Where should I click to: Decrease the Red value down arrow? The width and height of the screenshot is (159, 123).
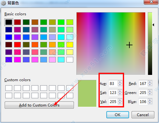click(150, 85)
